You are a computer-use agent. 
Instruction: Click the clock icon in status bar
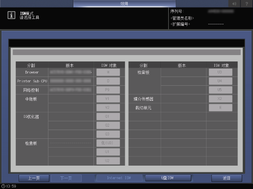point(3,186)
